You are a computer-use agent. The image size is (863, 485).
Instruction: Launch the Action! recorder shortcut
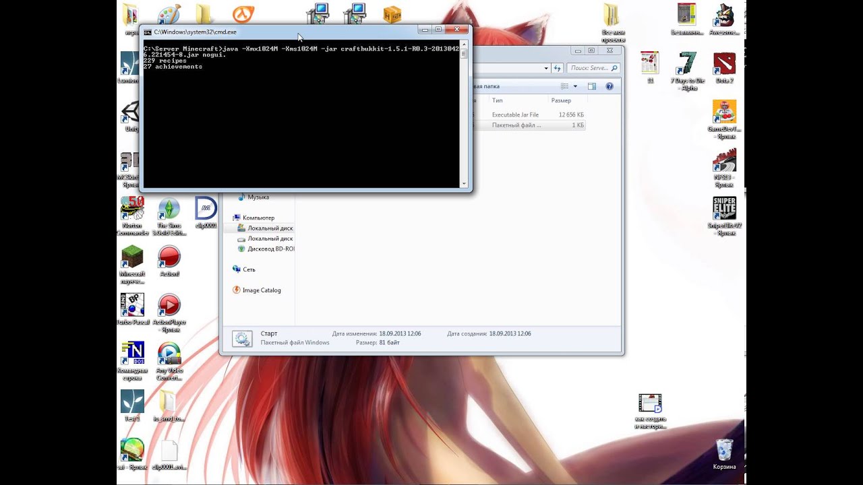169,261
